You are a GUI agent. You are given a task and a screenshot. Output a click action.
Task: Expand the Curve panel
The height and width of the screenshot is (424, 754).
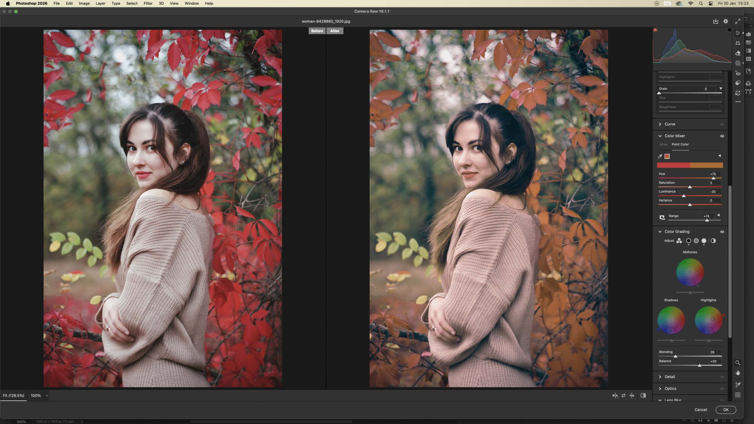(x=660, y=124)
